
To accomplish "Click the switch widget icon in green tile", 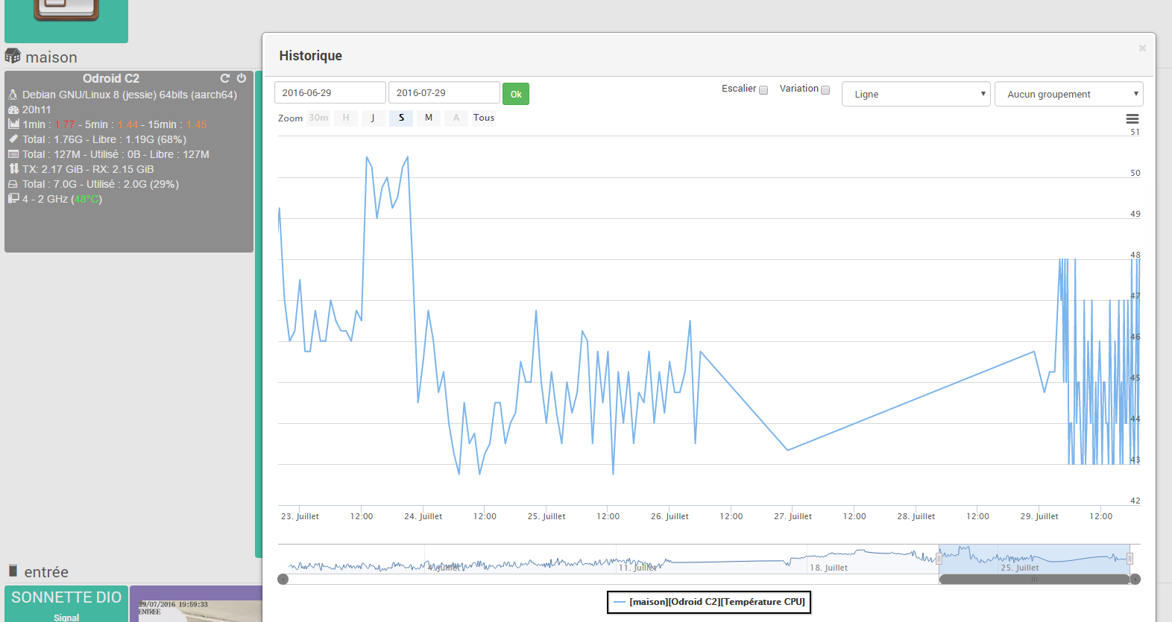I will pyautogui.click(x=66, y=10).
